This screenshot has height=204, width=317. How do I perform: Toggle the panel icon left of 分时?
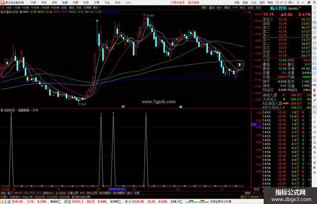[2, 7]
